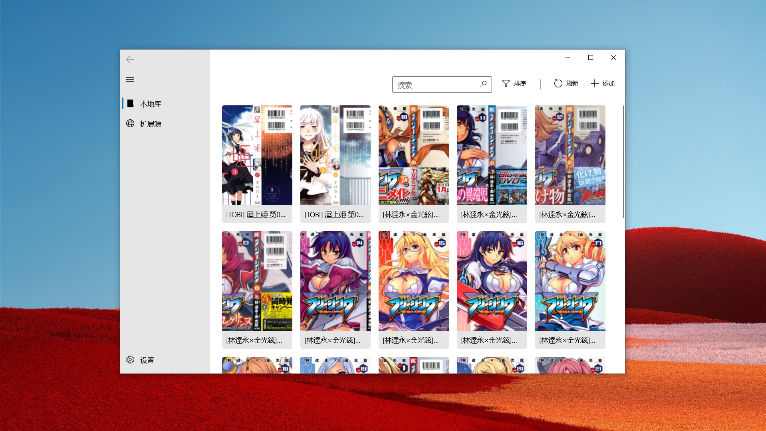Click the title under the volume 12 cover
The height and width of the screenshot is (431, 766).
click(x=567, y=215)
